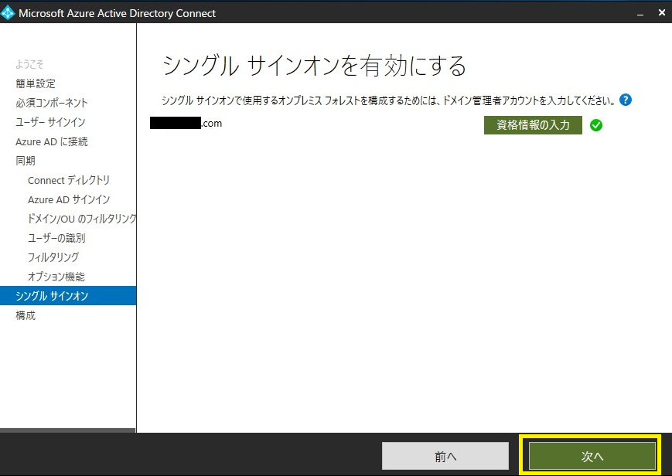This screenshot has height=476, width=672.
Task: Select ユーザー サインイン in the sidebar
Action: tap(50, 122)
